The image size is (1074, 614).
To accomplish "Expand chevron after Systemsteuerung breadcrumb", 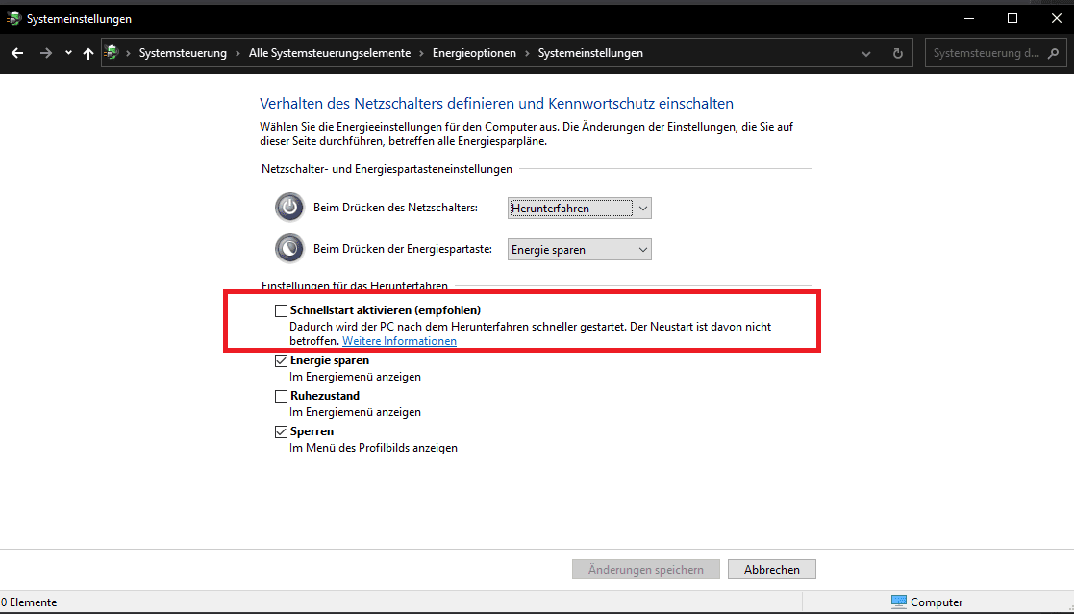I will 237,53.
